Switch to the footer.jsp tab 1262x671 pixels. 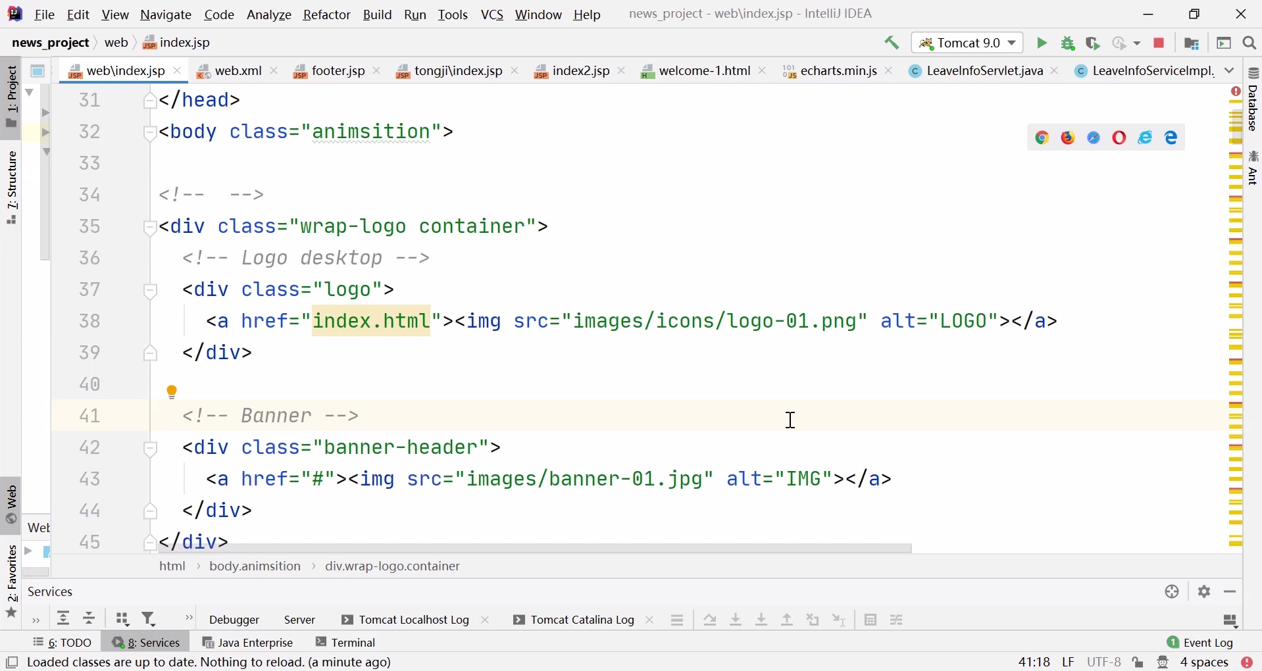329,71
